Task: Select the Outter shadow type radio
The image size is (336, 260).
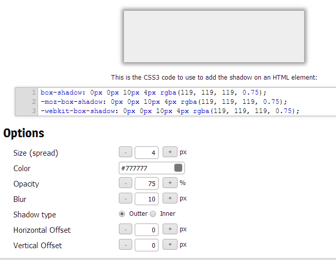Action: coord(122,214)
